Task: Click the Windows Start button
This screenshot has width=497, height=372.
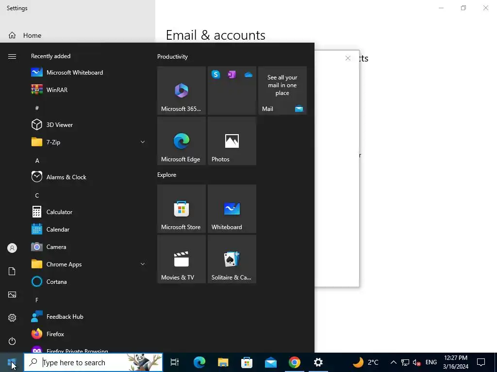Action: 12,362
